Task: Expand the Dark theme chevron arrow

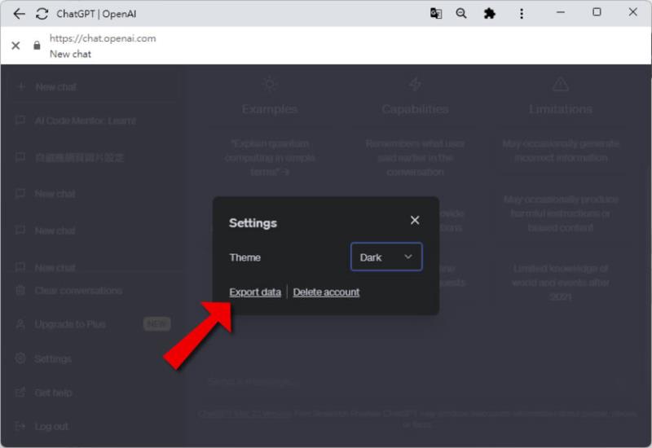Action: pos(408,257)
